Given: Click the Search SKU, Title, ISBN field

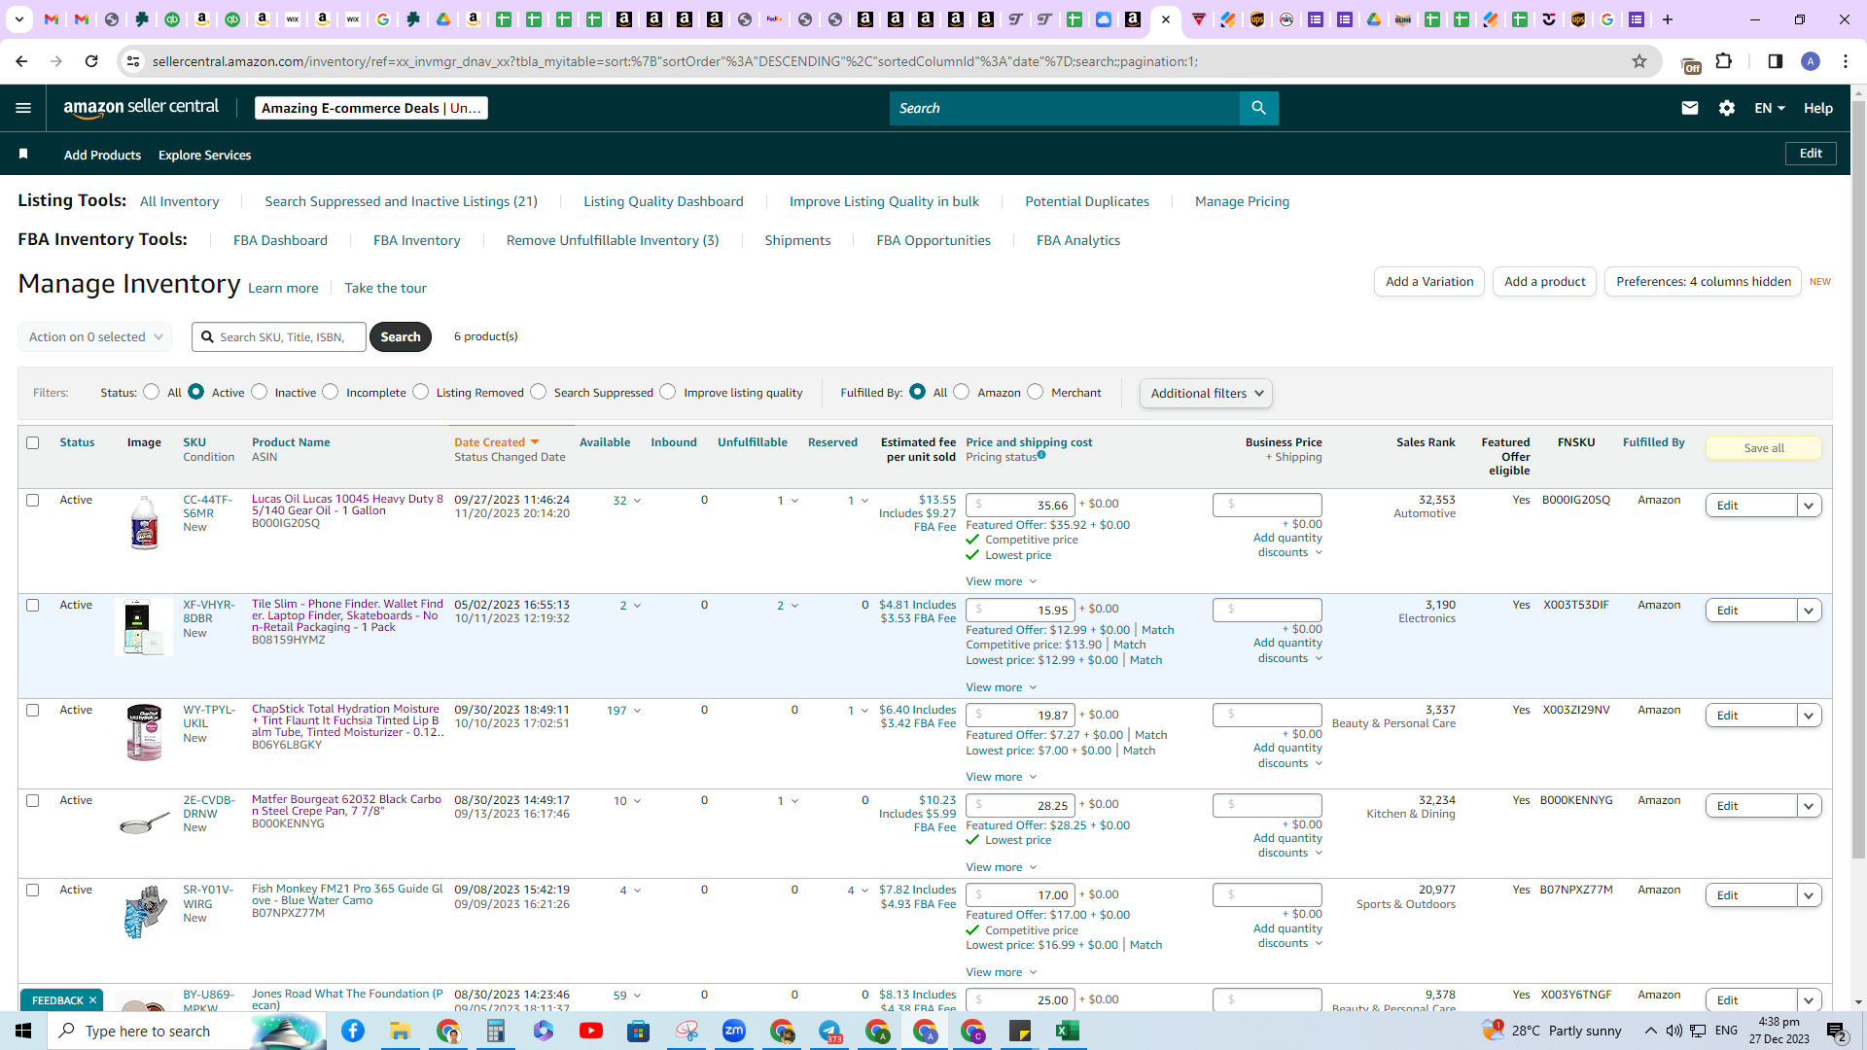Looking at the screenshot, I should point(279,336).
